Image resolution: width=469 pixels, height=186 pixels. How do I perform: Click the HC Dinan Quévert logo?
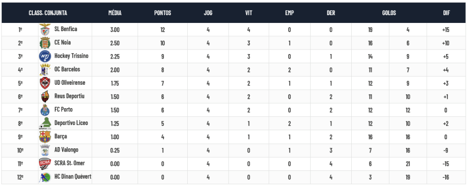45,177
